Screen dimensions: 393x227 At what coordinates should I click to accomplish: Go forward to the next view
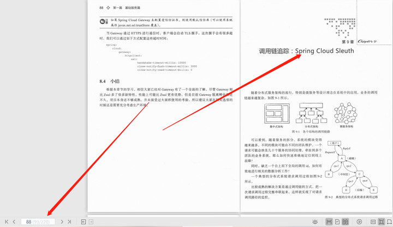[91, 222]
